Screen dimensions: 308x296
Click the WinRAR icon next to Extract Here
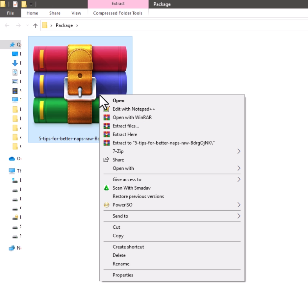tap(106, 135)
